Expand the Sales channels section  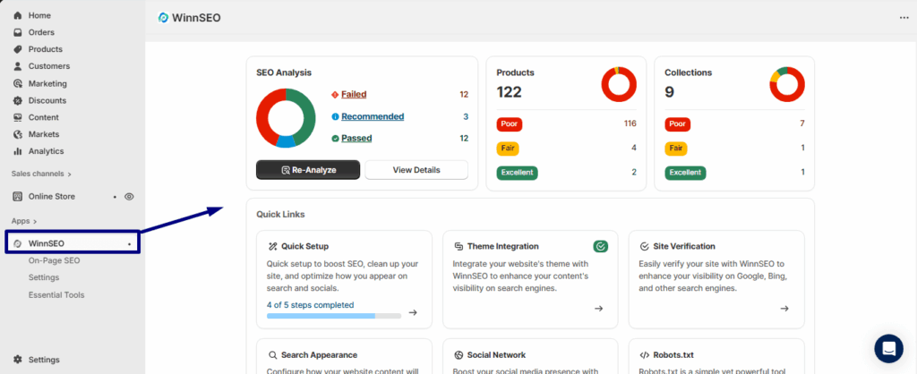pos(41,174)
